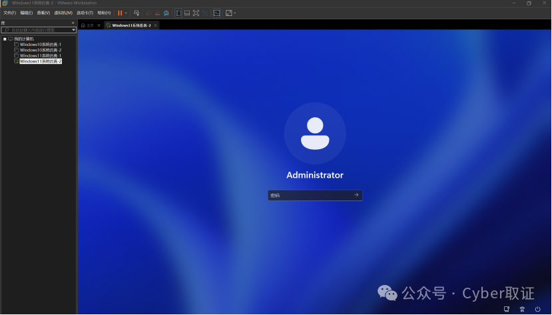Pause the virtual machine with orange button

tap(120, 13)
